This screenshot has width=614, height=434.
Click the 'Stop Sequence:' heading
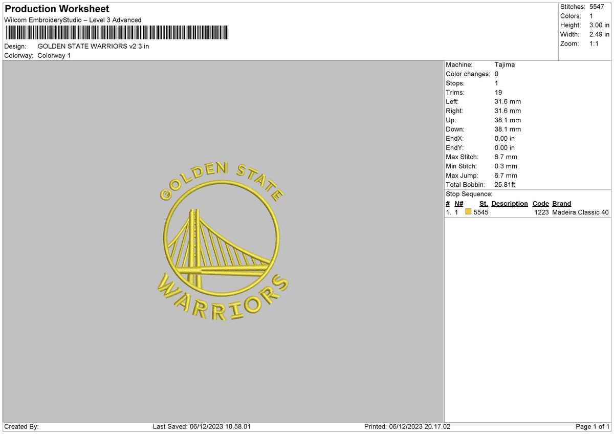pyautogui.click(x=469, y=194)
